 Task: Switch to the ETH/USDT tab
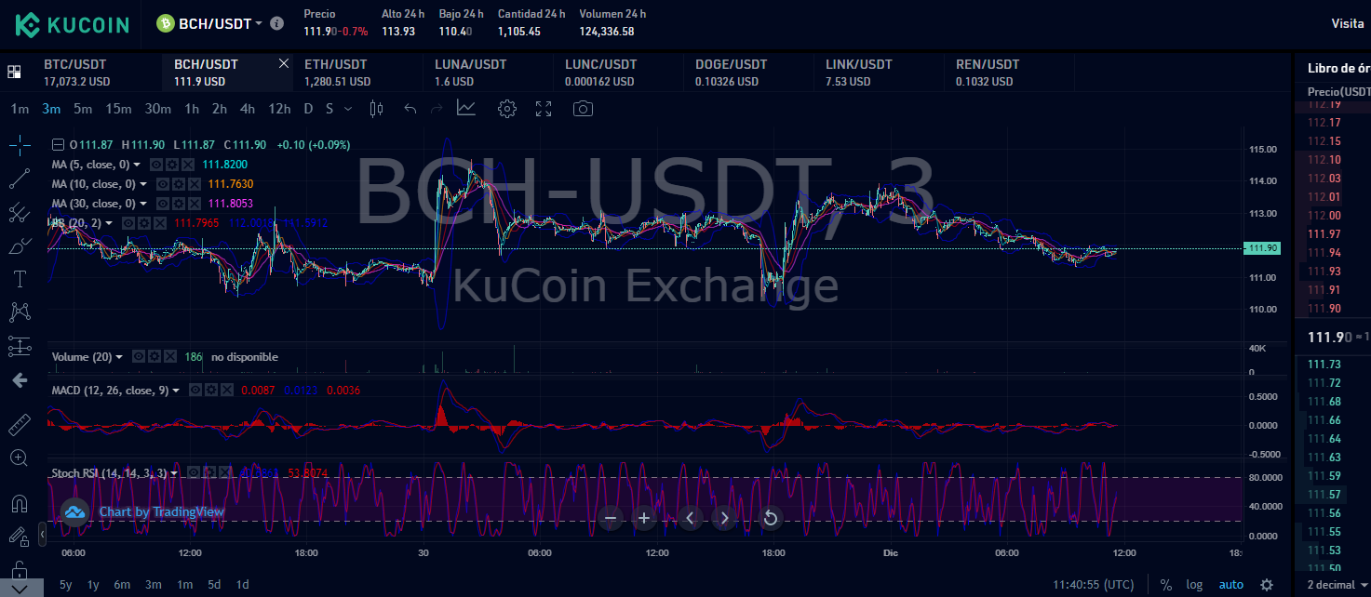(x=358, y=73)
